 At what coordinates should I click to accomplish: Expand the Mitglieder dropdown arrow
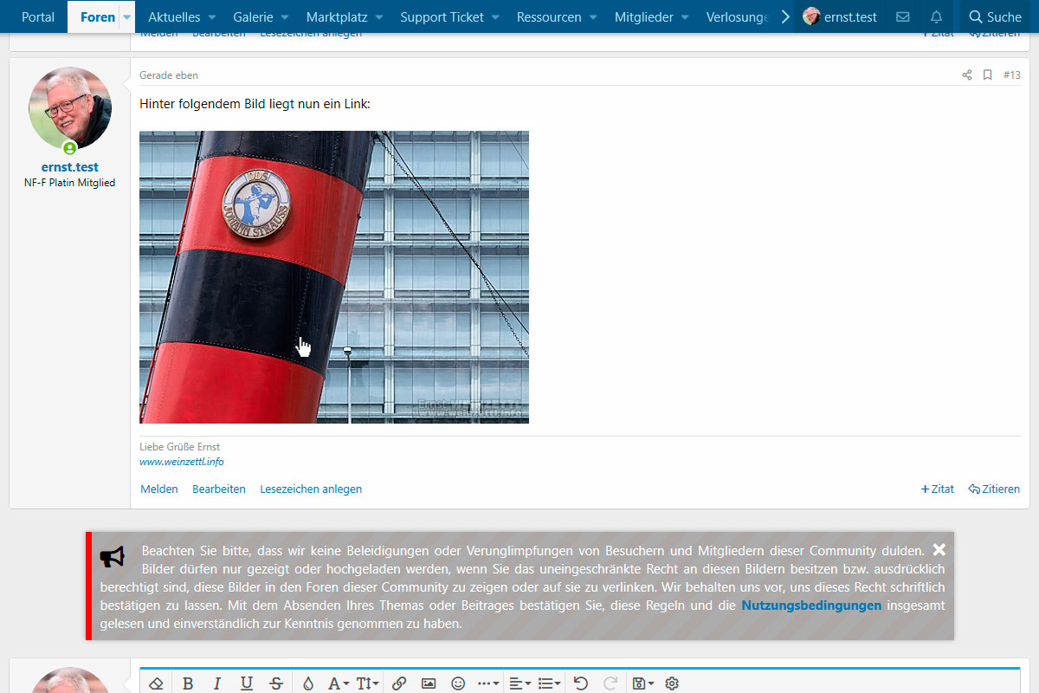point(685,17)
